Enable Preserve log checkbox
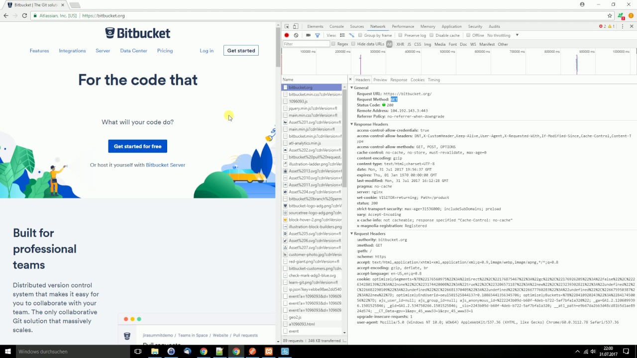The height and width of the screenshot is (358, 637). pyautogui.click(x=401, y=35)
